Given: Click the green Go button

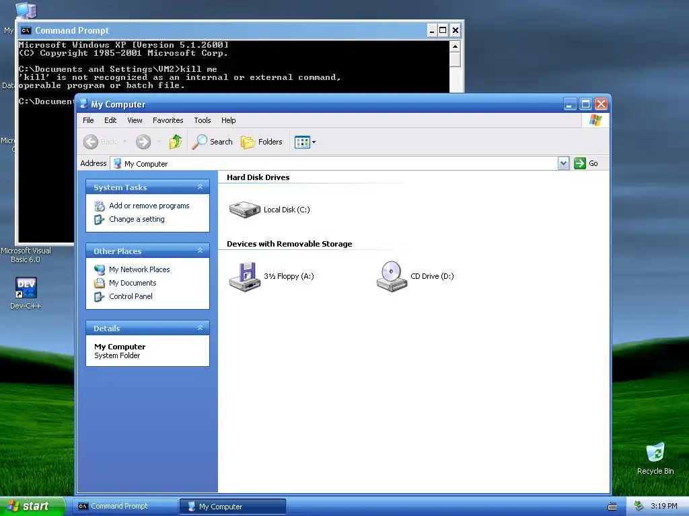Looking at the screenshot, I should click(x=586, y=163).
